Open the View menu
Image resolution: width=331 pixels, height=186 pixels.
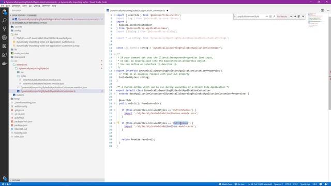click(x=25, y=6)
